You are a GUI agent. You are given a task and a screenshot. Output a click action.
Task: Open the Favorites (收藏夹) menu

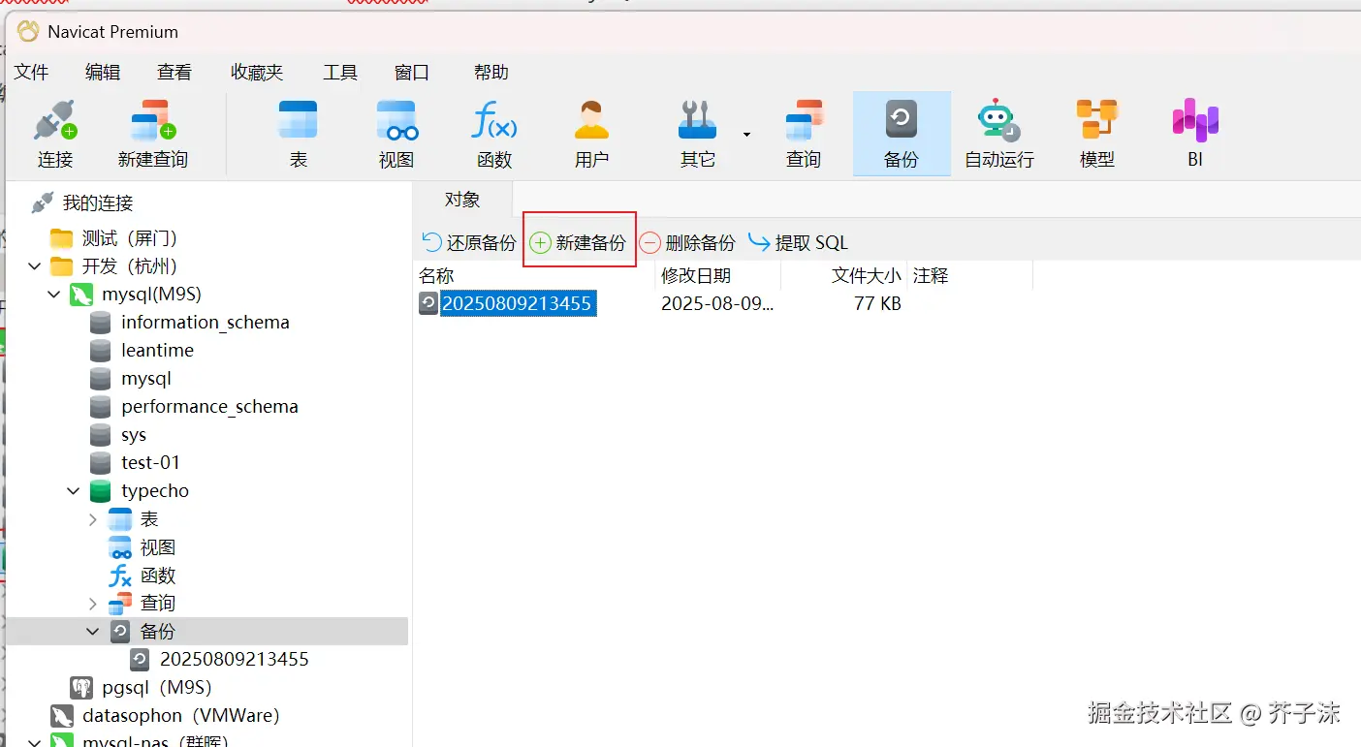257,72
